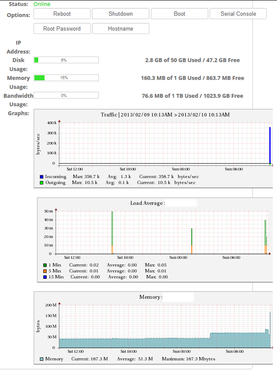
Task: Click the Traffic graph image
Action: tap(153, 149)
